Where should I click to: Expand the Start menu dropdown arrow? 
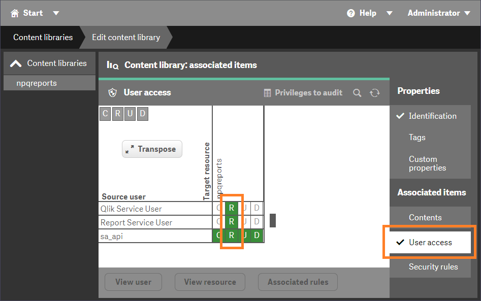[x=56, y=13]
